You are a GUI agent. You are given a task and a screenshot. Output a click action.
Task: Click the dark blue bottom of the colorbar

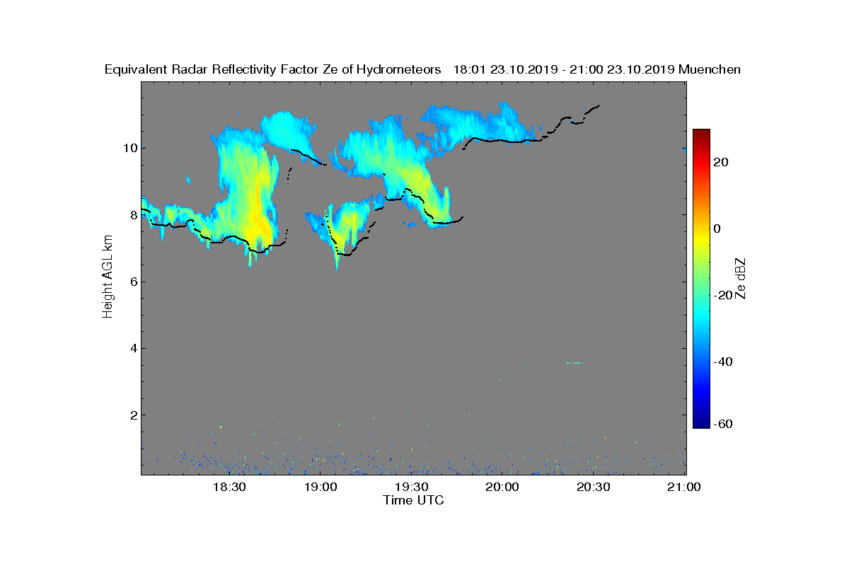(x=701, y=423)
